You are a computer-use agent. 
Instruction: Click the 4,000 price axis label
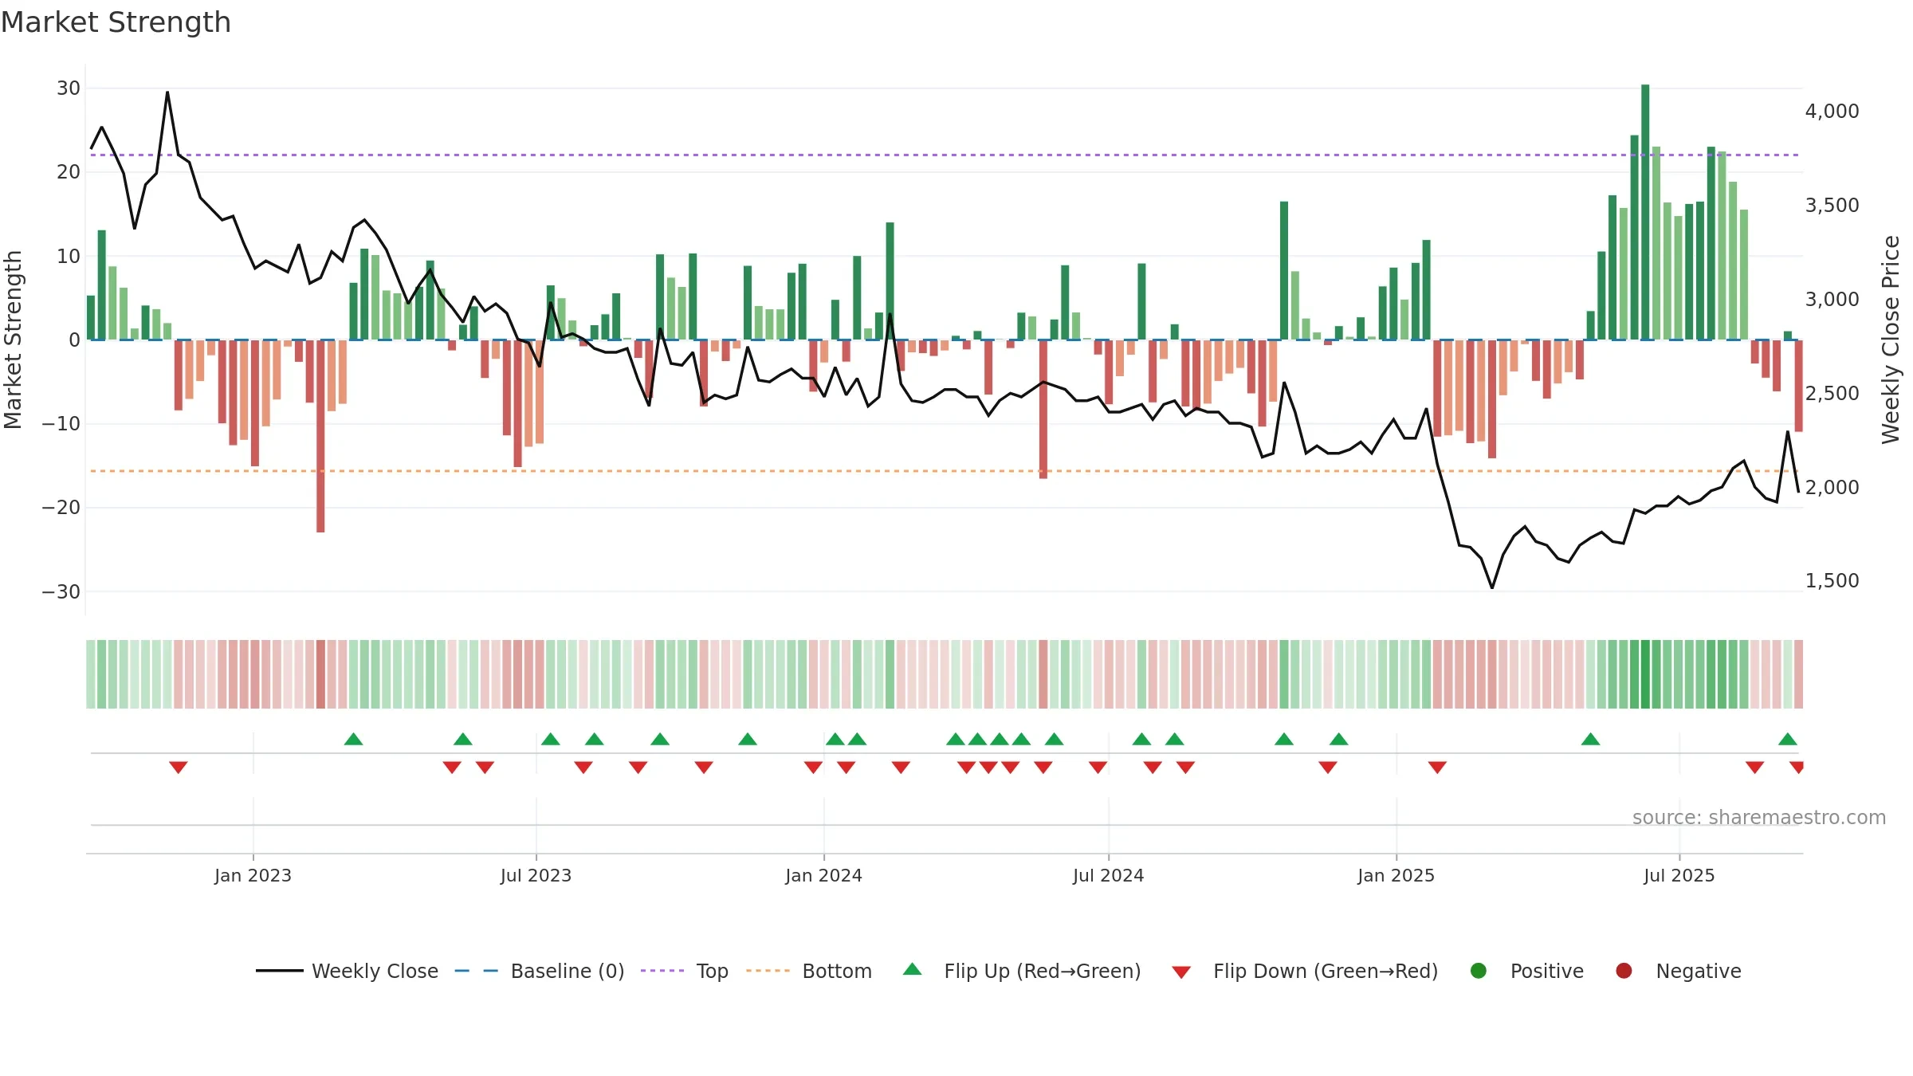point(1832,112)
